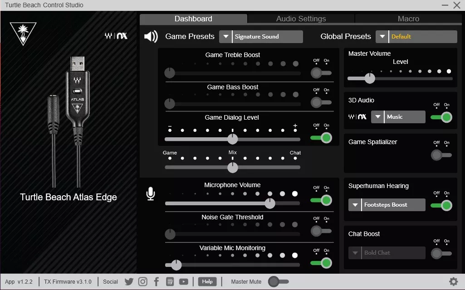Click the 'Chat' label on mix slider

pos(295,153)
